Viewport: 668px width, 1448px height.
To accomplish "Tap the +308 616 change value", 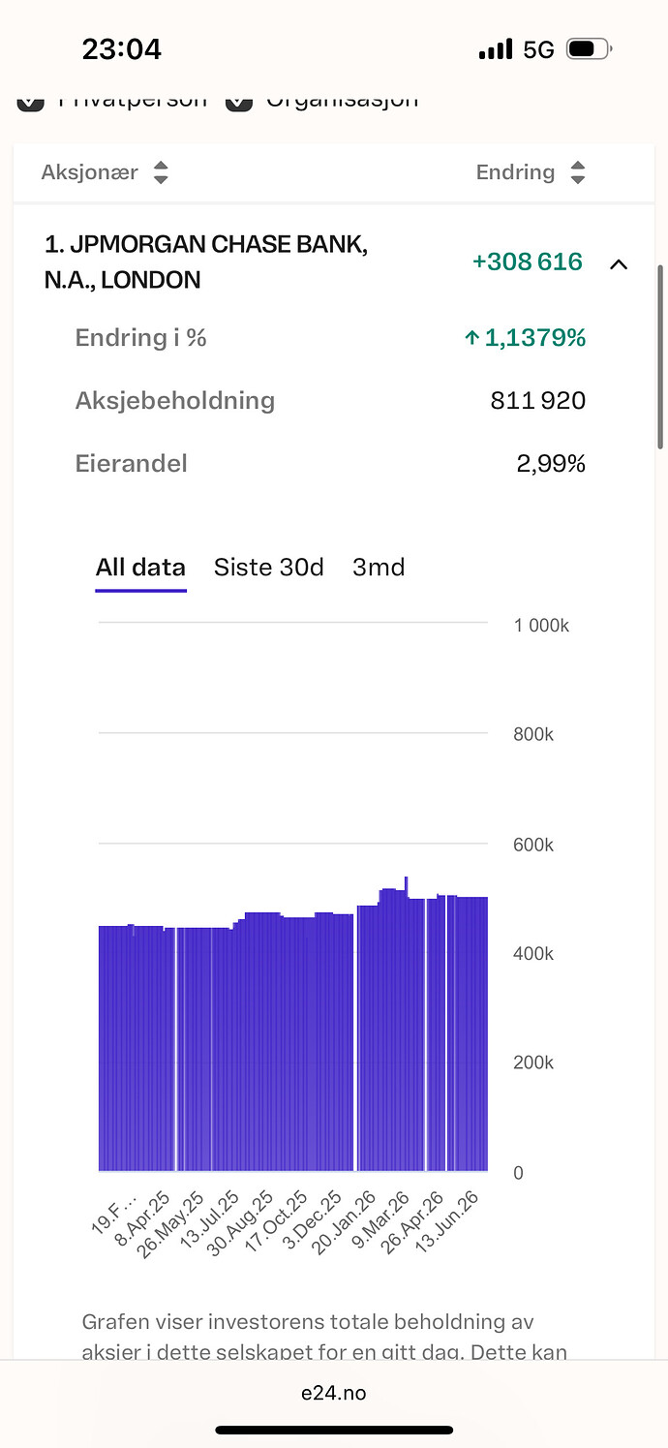I will coord(528,262).
